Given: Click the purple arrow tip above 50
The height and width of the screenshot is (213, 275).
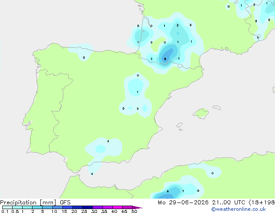Looking at the screenshot, I should (x=137, y=207).
